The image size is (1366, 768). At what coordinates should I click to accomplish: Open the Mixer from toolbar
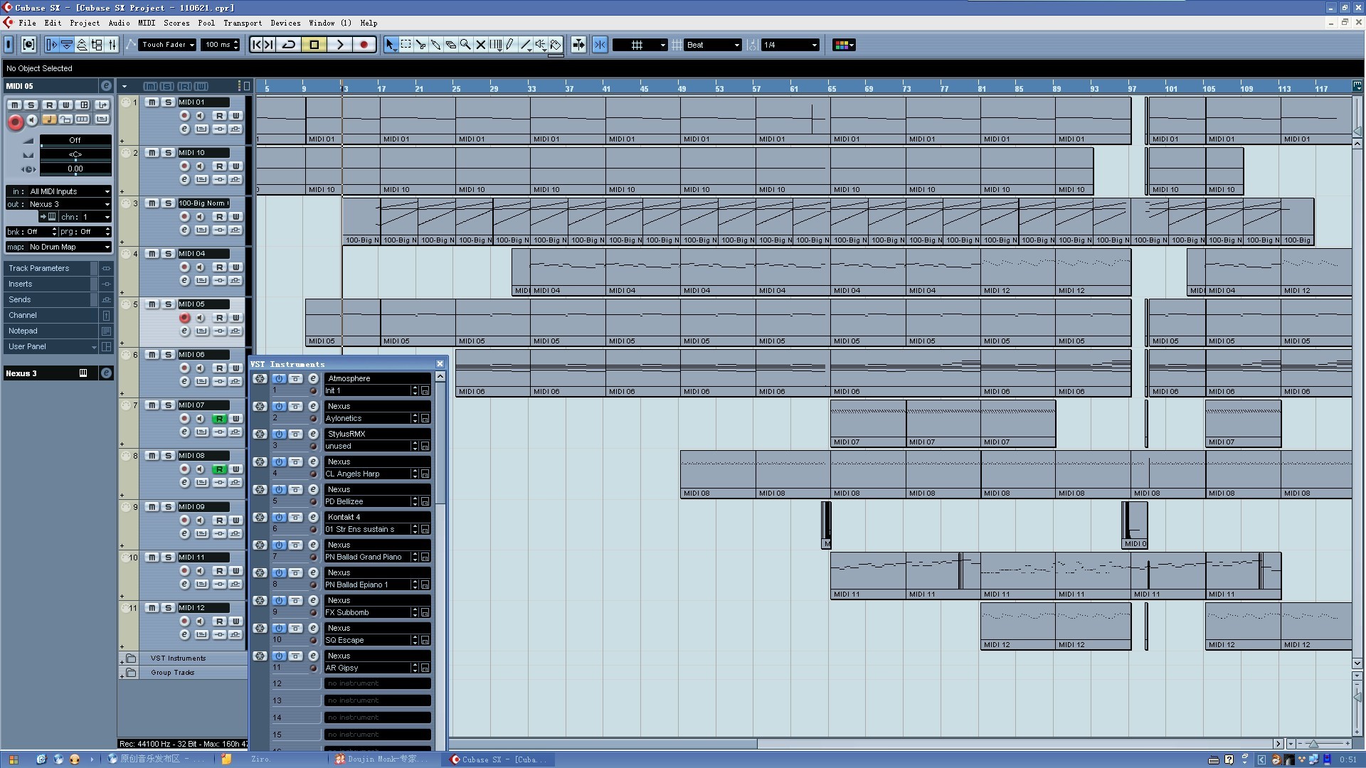[x=112, y=45]
